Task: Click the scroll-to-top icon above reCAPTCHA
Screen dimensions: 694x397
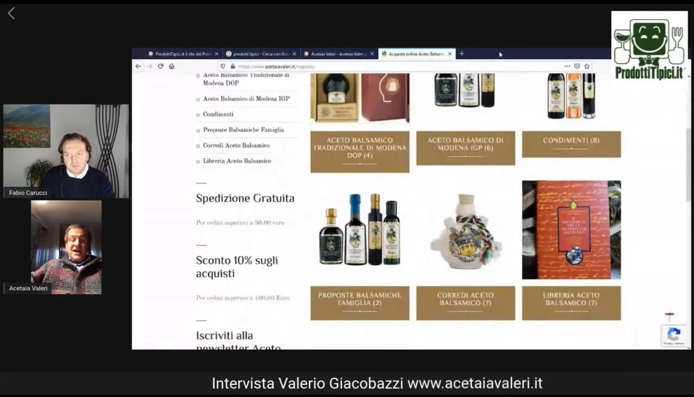Action: [x=669, y=317]
